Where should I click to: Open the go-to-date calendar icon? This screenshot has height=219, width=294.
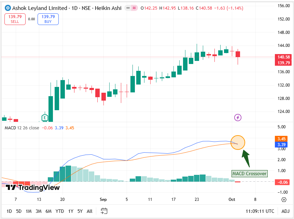[x=104, y=211]
